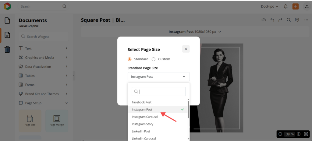
Task: Choose Instagram Story from the list
Action: (x=158, y=124)
